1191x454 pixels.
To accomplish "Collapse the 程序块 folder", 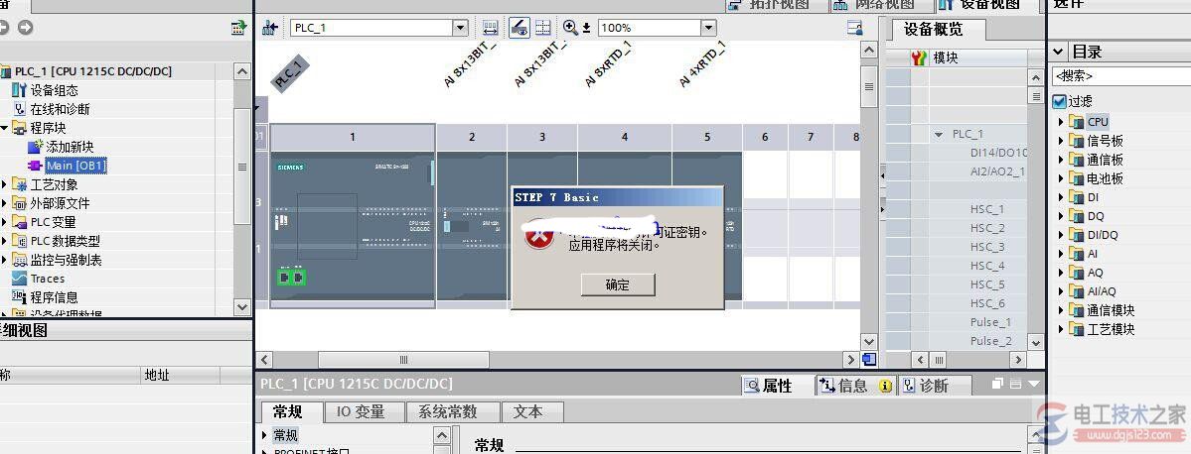I will click(4, 128).
